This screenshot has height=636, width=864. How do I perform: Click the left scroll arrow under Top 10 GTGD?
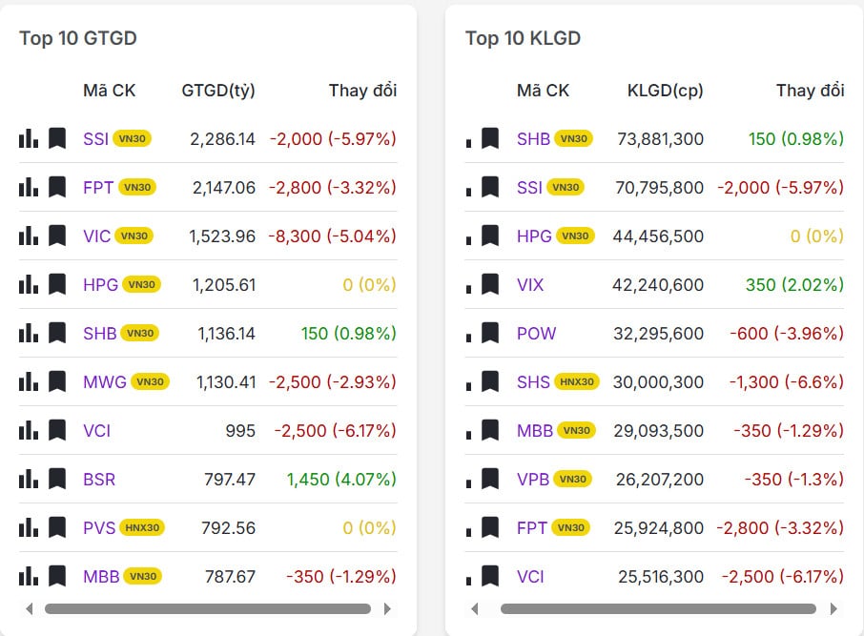[29, 608]
